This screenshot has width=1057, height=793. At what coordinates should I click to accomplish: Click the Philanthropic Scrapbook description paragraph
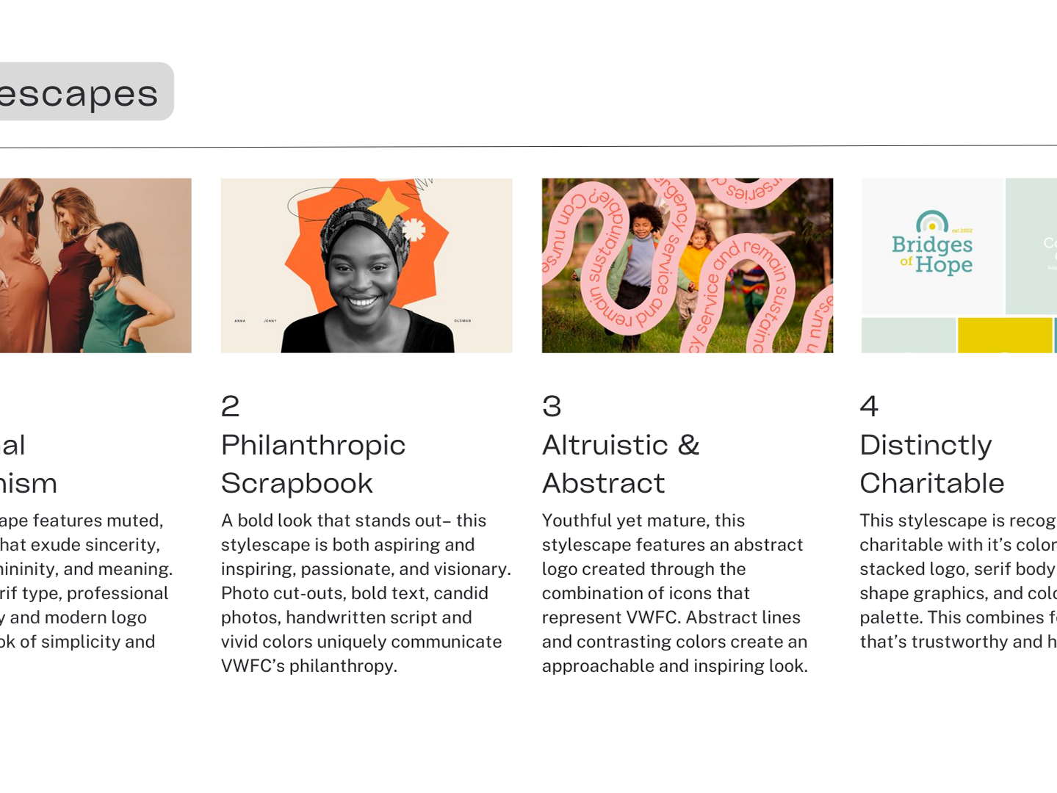pos(366,593)
